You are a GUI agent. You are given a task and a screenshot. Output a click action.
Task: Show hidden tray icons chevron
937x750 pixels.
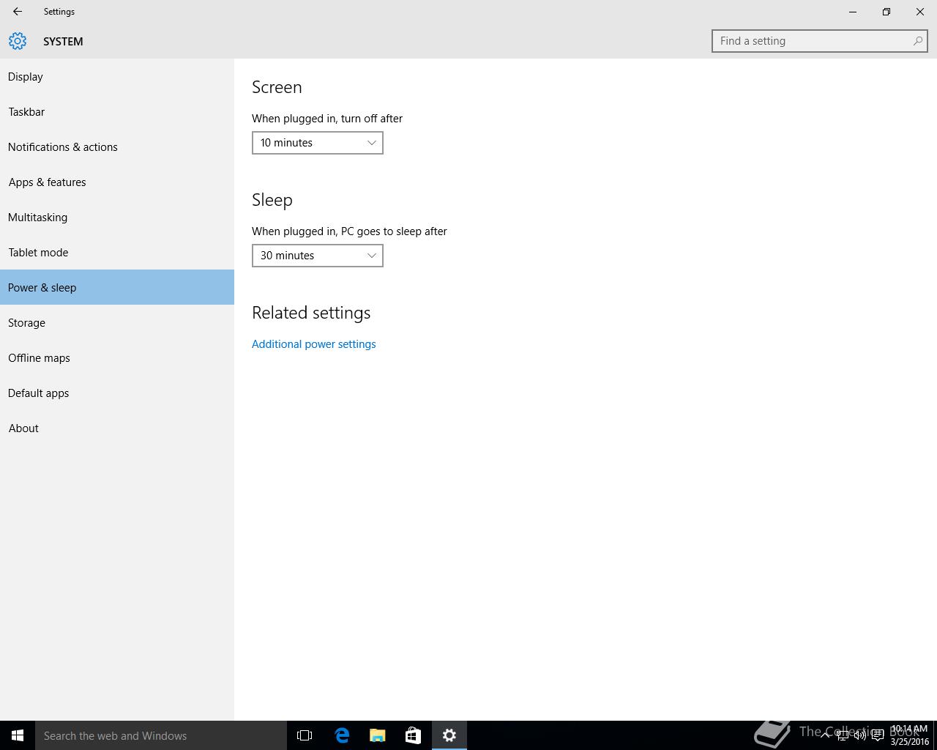825,735
